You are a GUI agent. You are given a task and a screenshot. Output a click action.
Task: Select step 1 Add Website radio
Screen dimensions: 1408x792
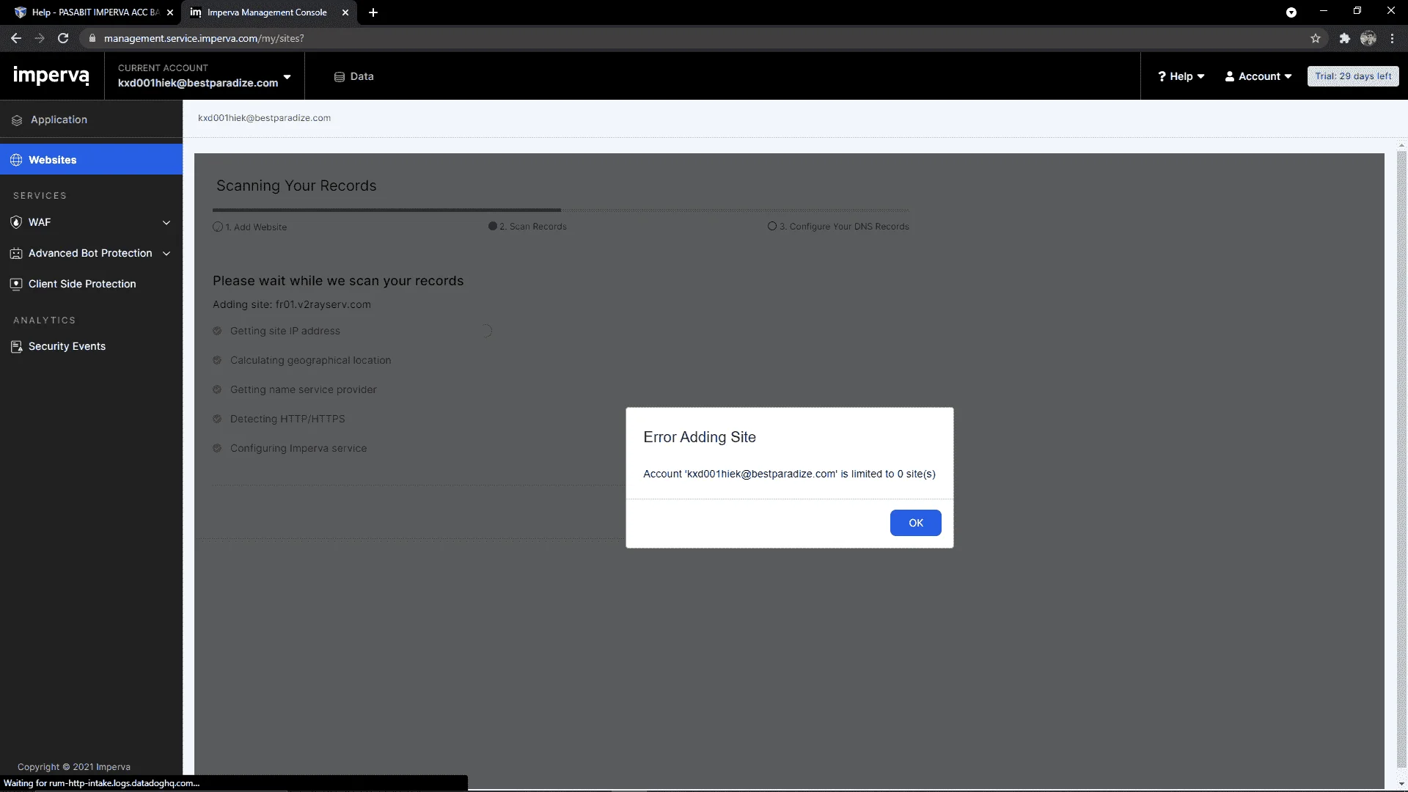[218, 227]
